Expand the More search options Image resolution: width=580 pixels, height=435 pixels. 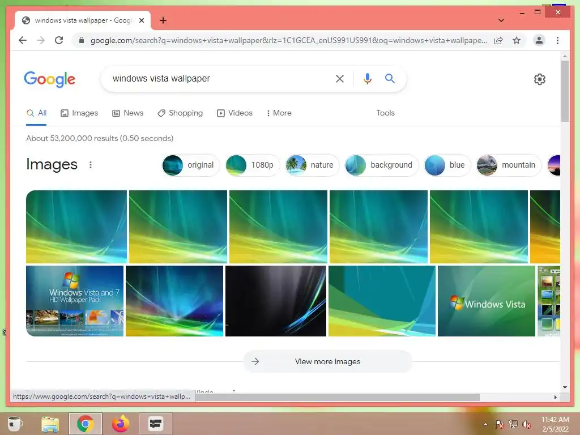click(279, 113)
